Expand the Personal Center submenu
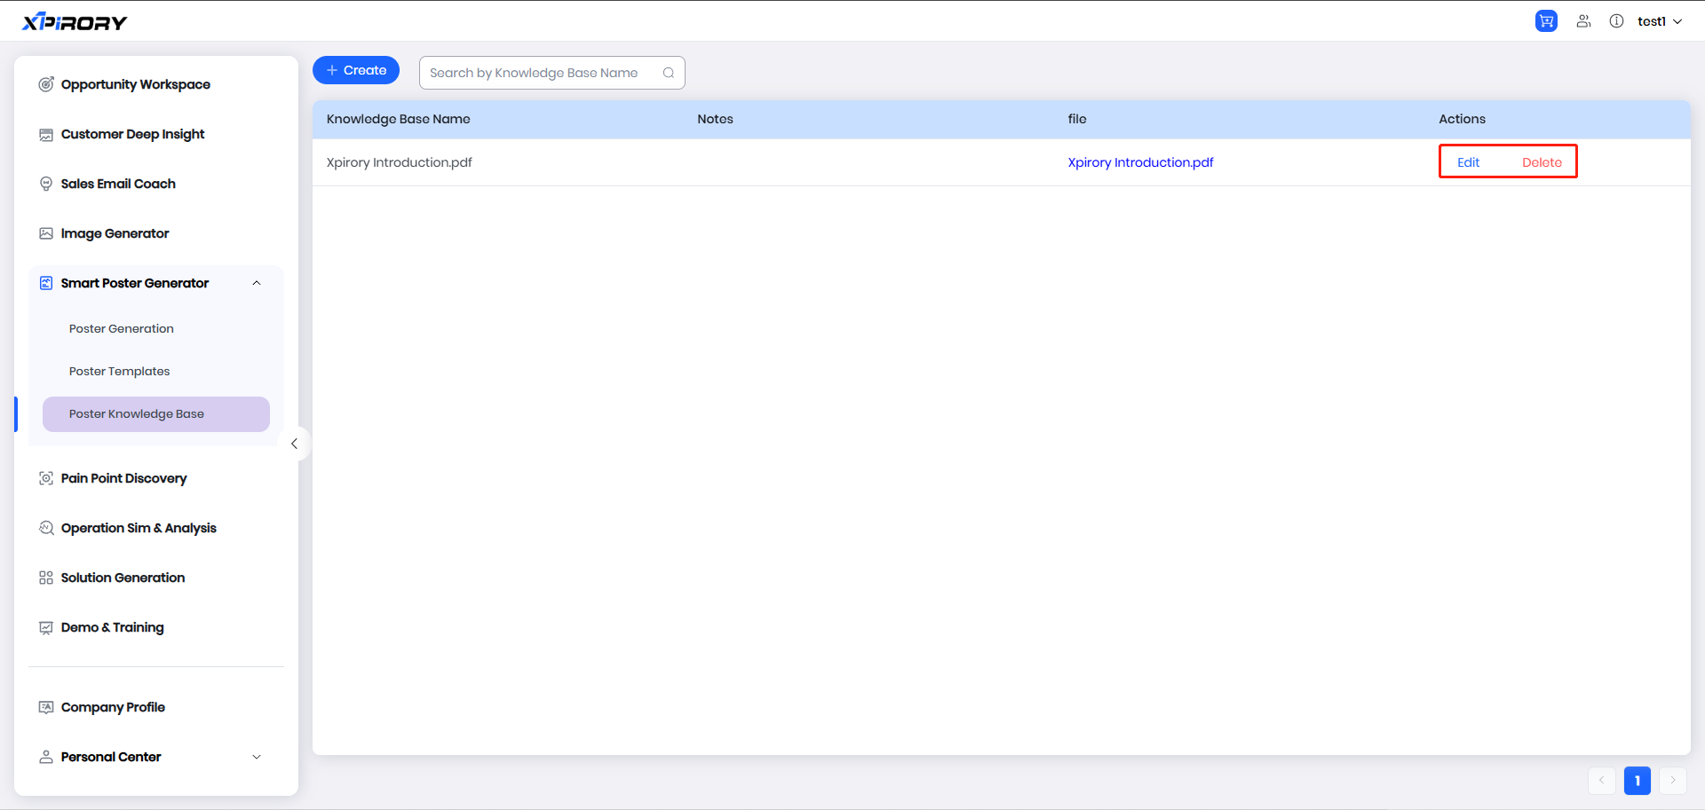The image size is (1705, 810). 257,757
